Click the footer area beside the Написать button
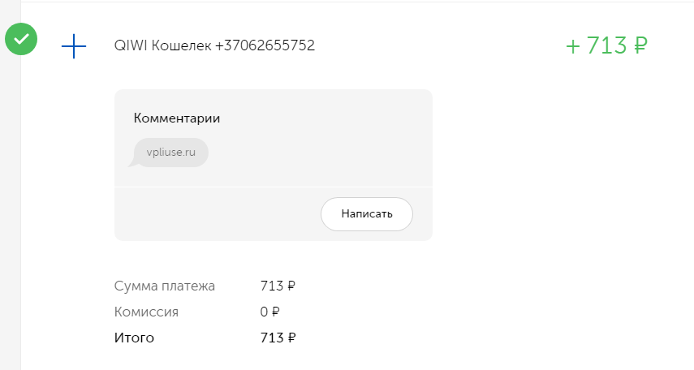The height and width of the screenshot is (370, 694). [217, 214]
